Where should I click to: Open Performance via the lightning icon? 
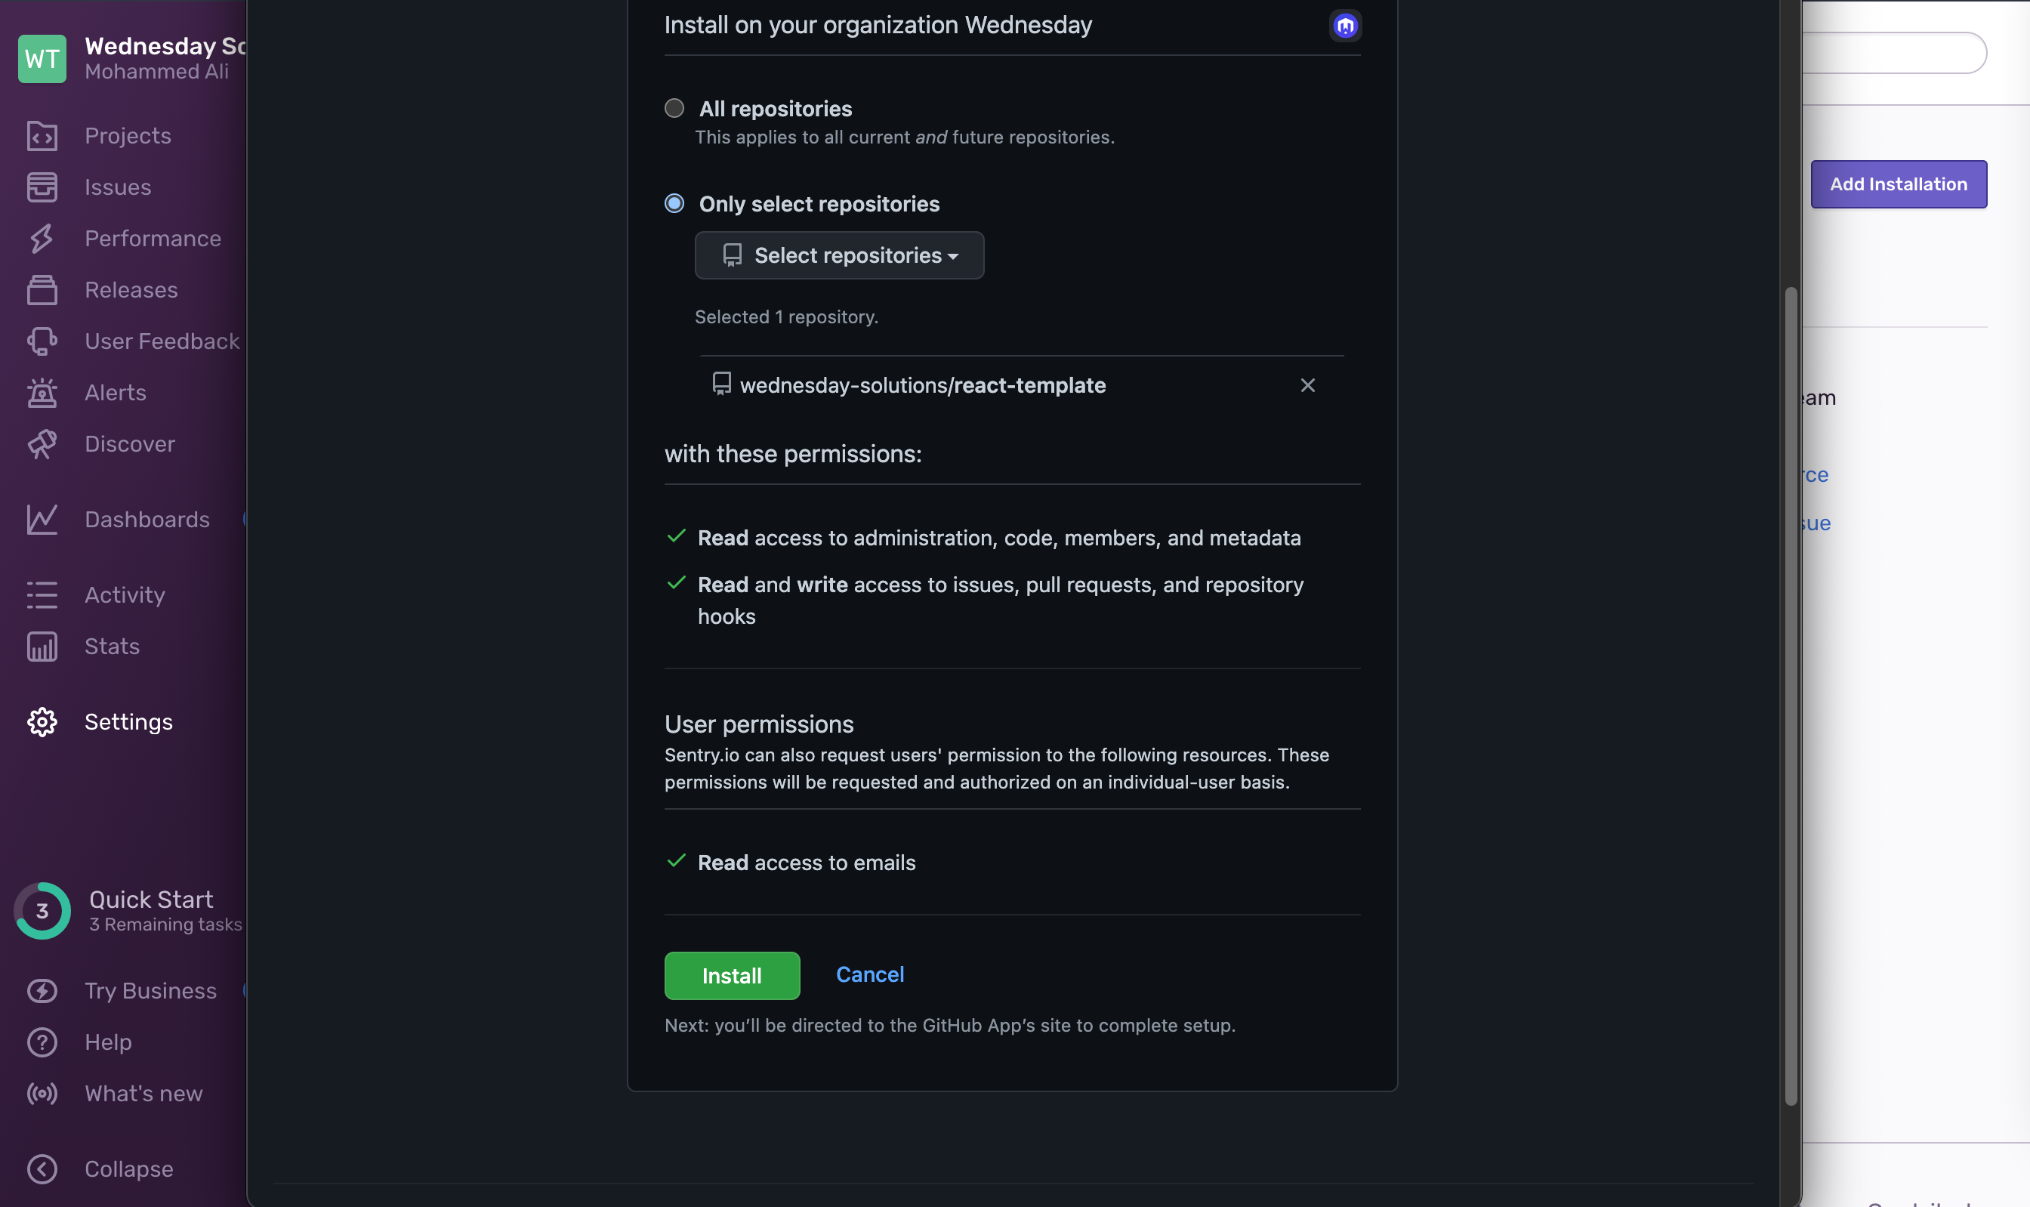(x=42, y=239)
